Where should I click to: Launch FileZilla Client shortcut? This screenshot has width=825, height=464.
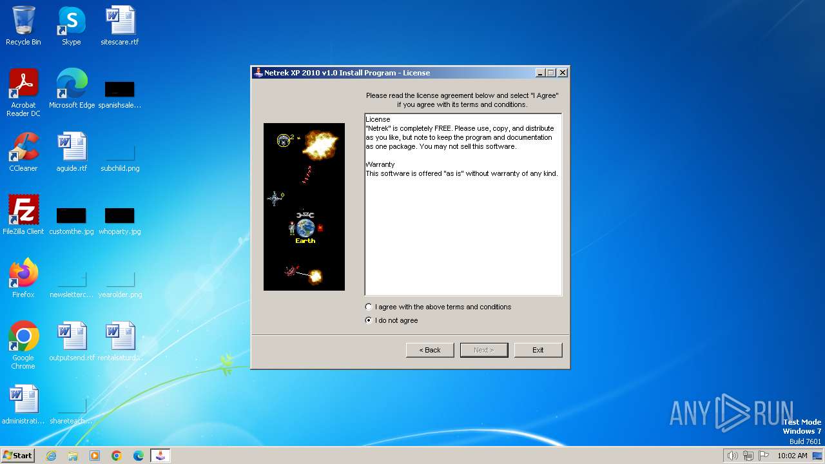(23, 215)
